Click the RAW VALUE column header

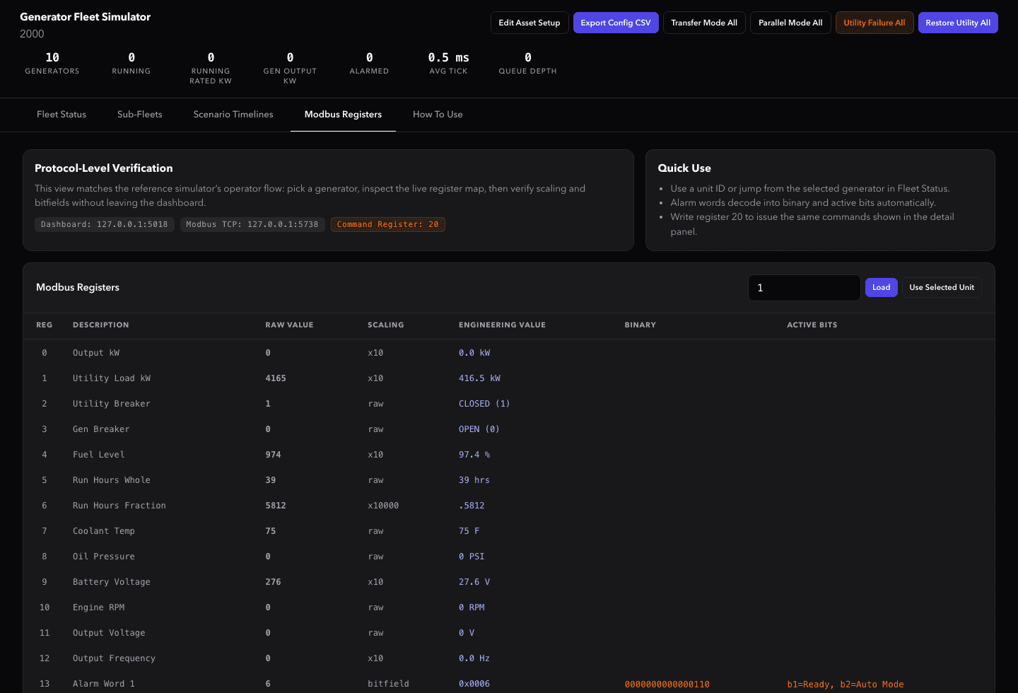pos(289,325)
